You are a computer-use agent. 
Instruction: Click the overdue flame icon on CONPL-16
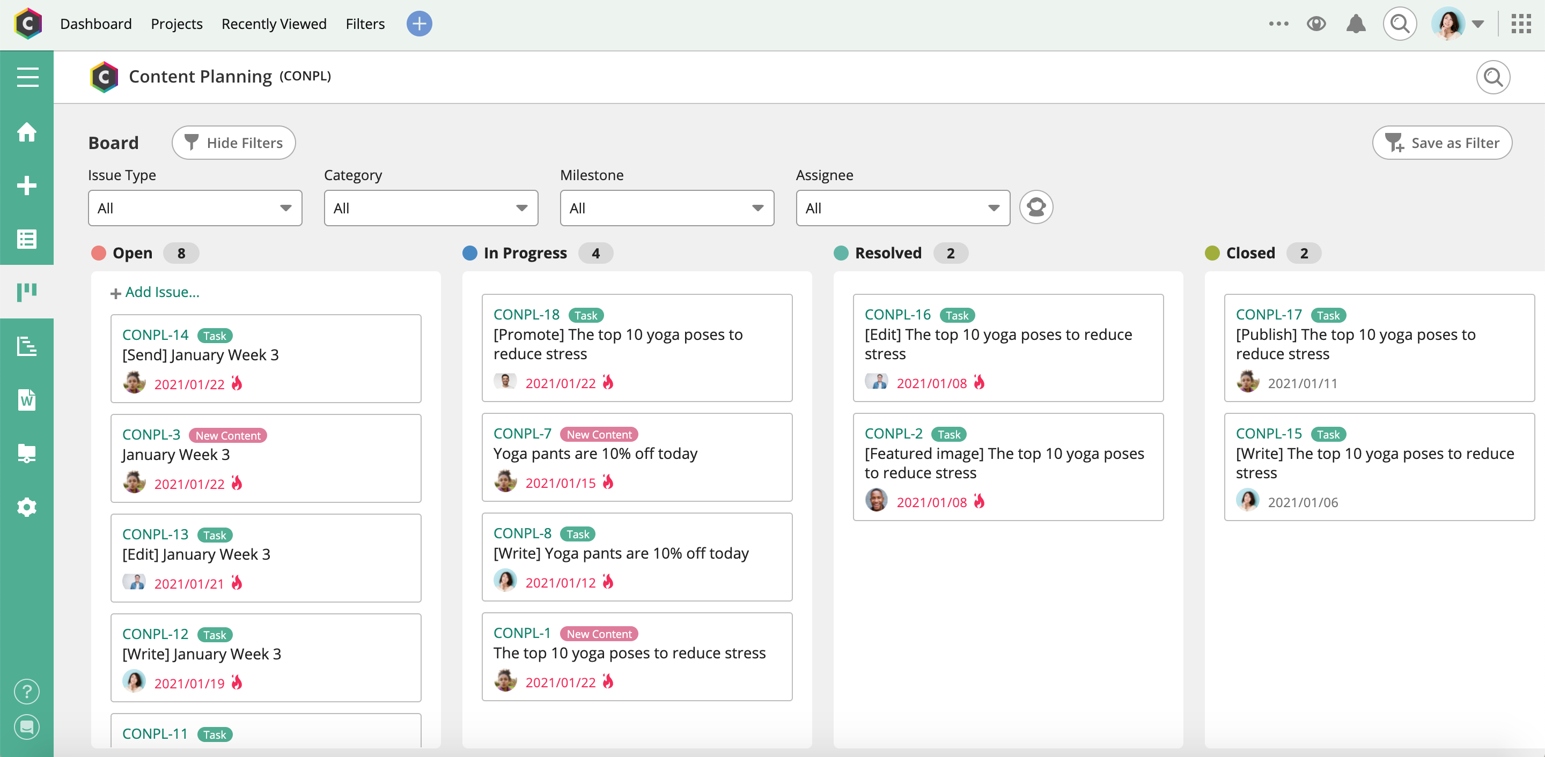point(980,382)
